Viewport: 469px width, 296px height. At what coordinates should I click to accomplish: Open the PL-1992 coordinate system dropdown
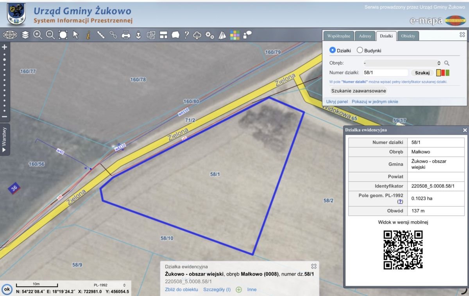tap(109, 285)
